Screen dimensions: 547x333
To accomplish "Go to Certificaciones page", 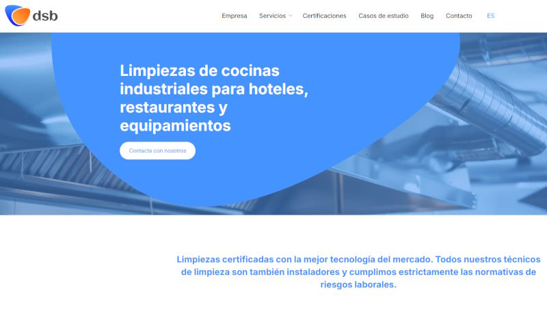I will pos(324,16).
